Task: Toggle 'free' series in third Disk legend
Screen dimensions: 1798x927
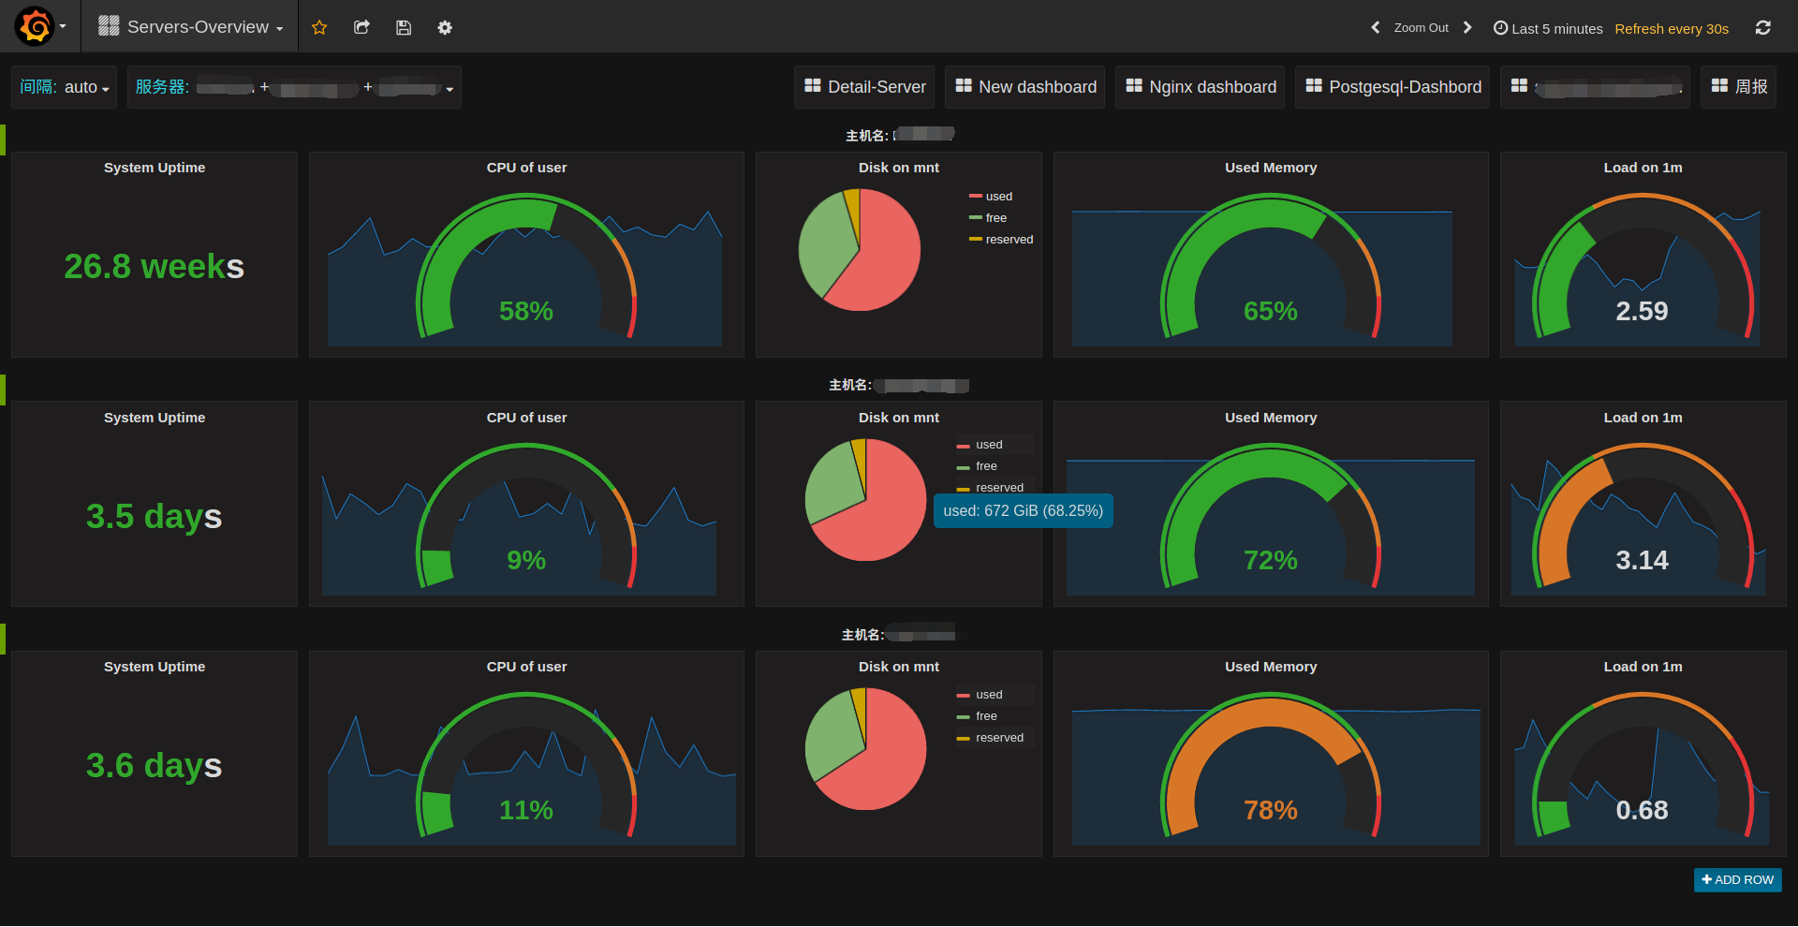Action: (986, 716)
